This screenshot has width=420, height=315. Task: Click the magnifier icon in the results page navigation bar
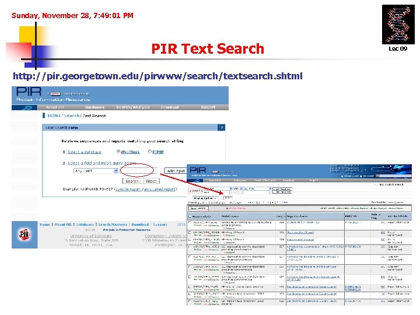[x=197, y=180]
